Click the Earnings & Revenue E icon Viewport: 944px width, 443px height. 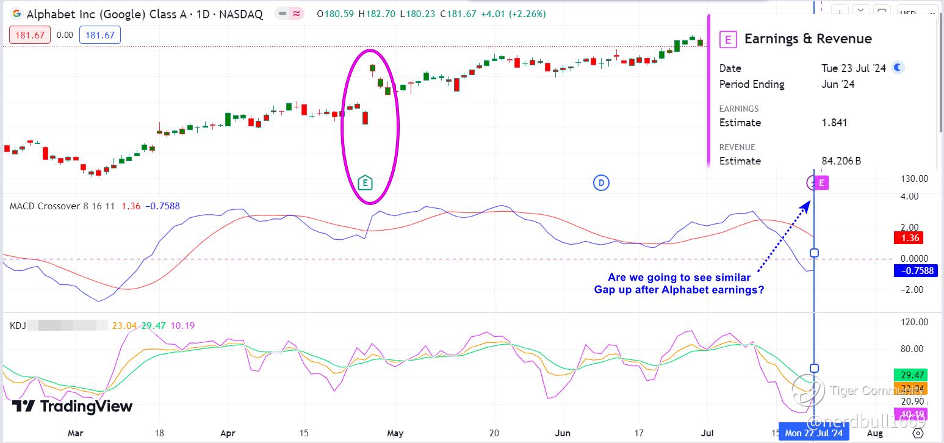[727, 40]
